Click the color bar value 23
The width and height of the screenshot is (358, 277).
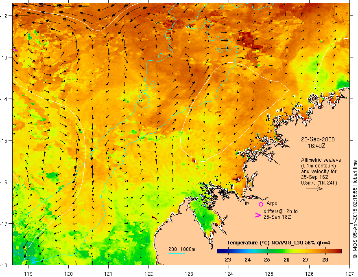tap(228, 260)
